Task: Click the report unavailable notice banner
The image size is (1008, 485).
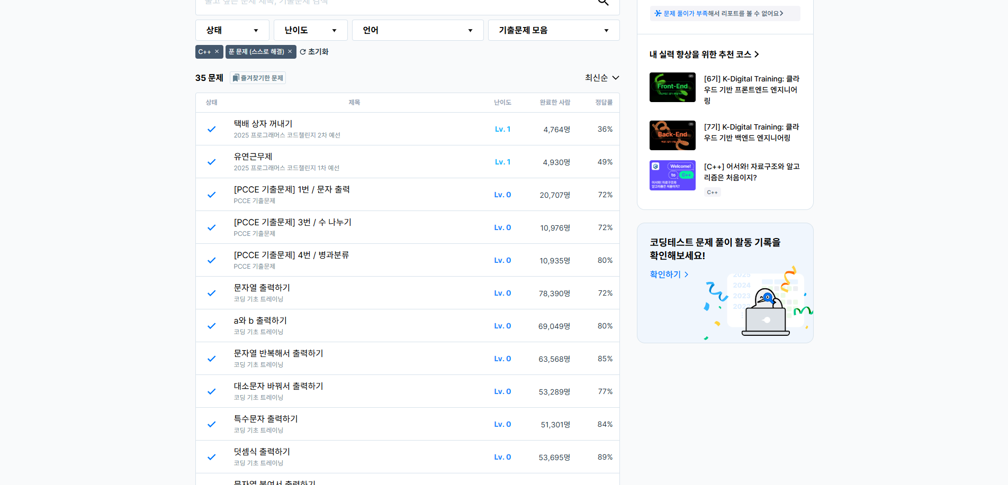Action: 725,14
